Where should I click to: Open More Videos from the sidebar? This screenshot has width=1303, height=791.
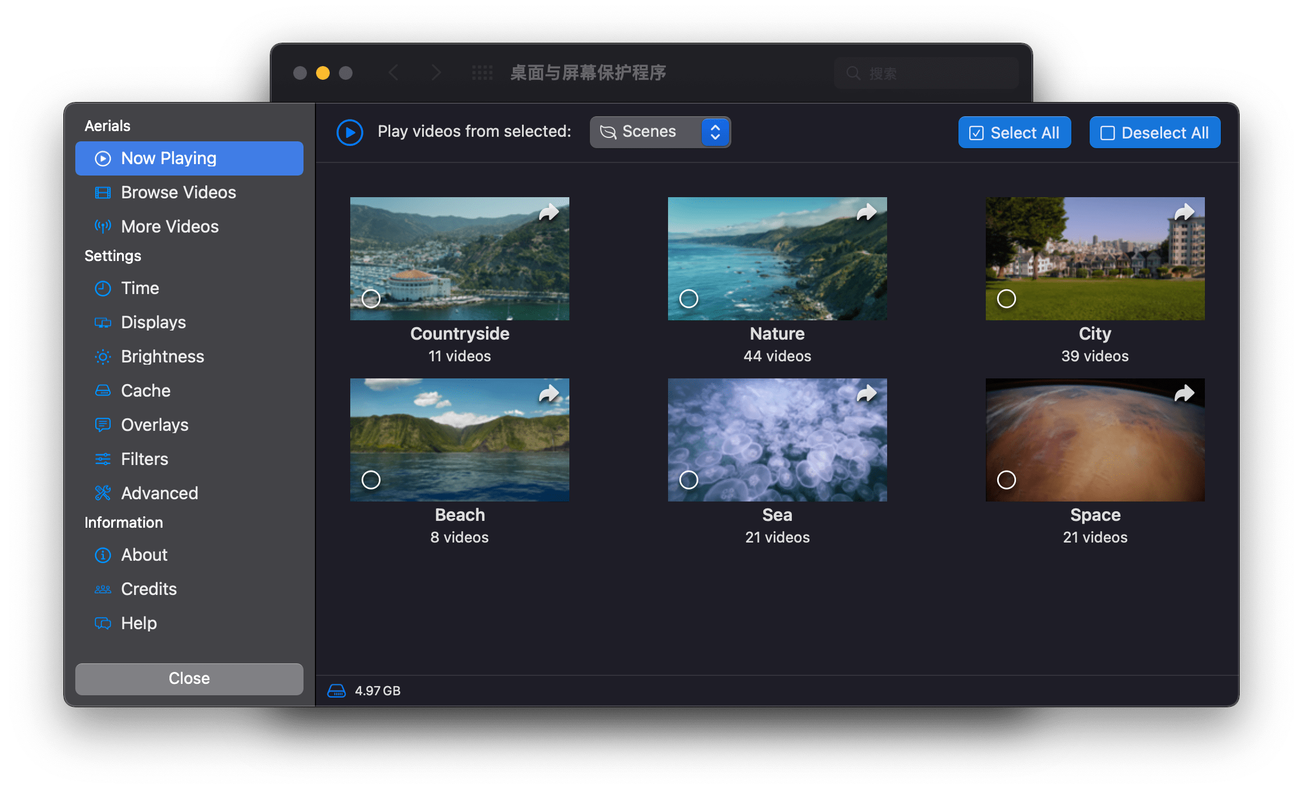click(168, 226)
